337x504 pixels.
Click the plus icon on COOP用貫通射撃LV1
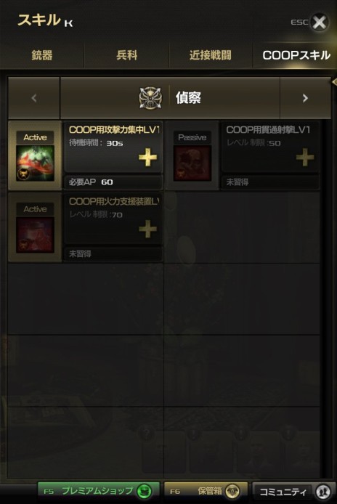click(305, 157)
